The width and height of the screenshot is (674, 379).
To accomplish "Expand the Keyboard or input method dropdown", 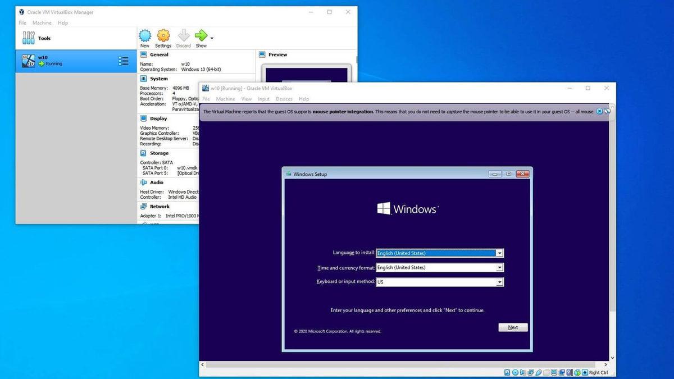I will 499,281.
